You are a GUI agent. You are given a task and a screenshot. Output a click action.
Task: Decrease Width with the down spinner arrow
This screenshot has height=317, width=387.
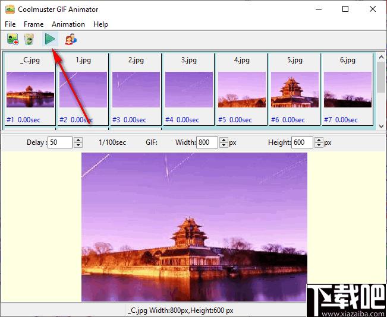pos(224,145)
